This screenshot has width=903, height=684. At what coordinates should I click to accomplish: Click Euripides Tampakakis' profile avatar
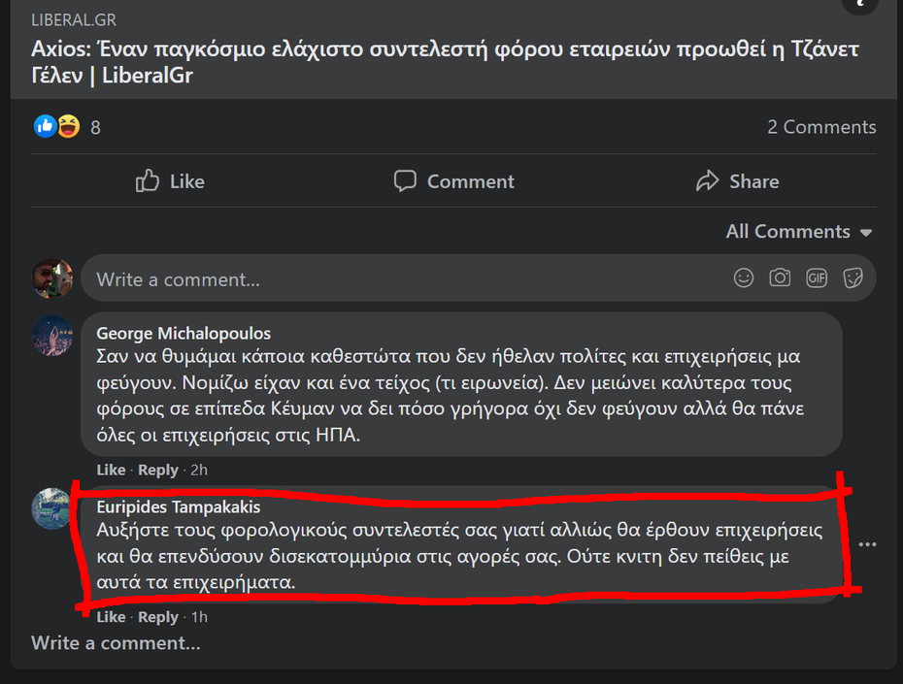point(51,508)
